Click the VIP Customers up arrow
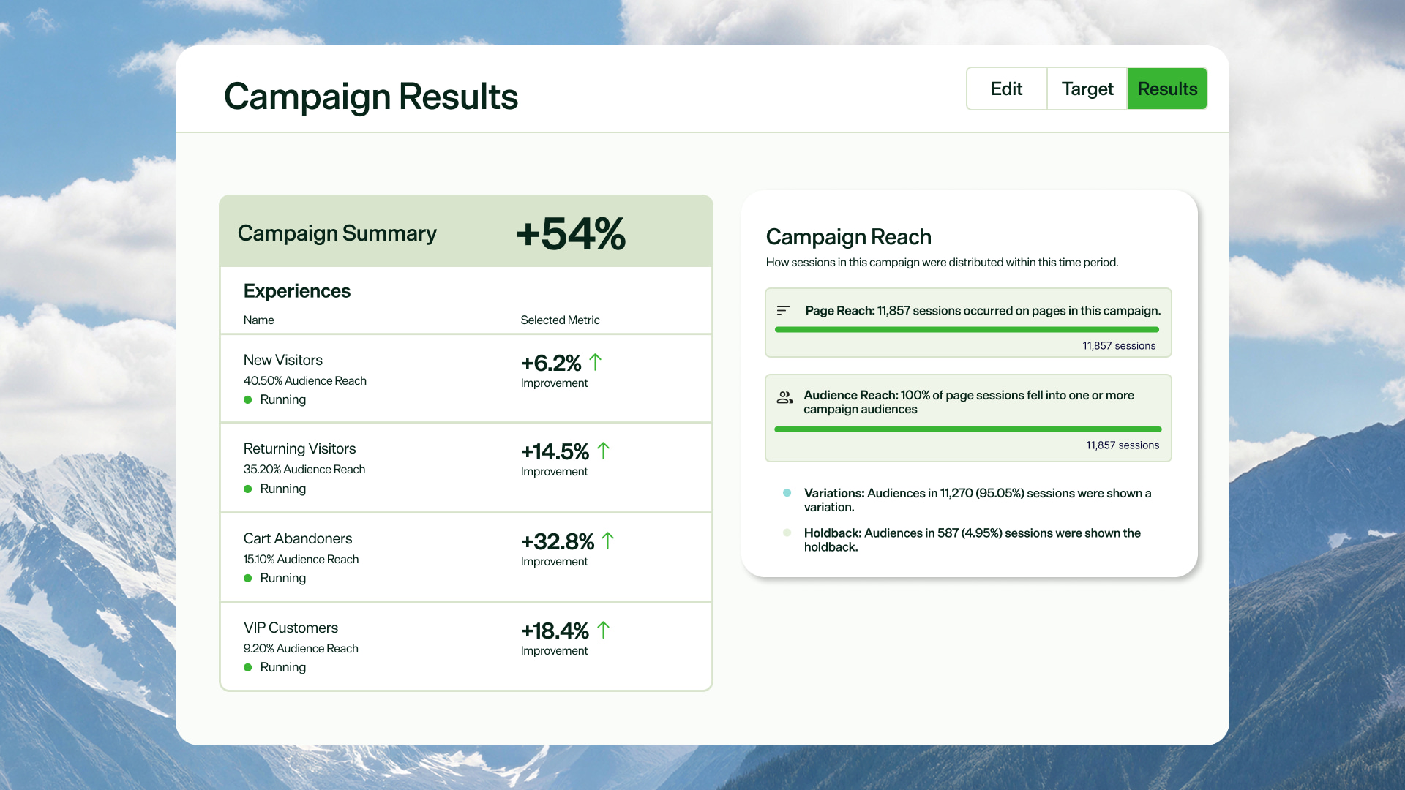This screenshot has height=790, width=1405. pos(603,630)
